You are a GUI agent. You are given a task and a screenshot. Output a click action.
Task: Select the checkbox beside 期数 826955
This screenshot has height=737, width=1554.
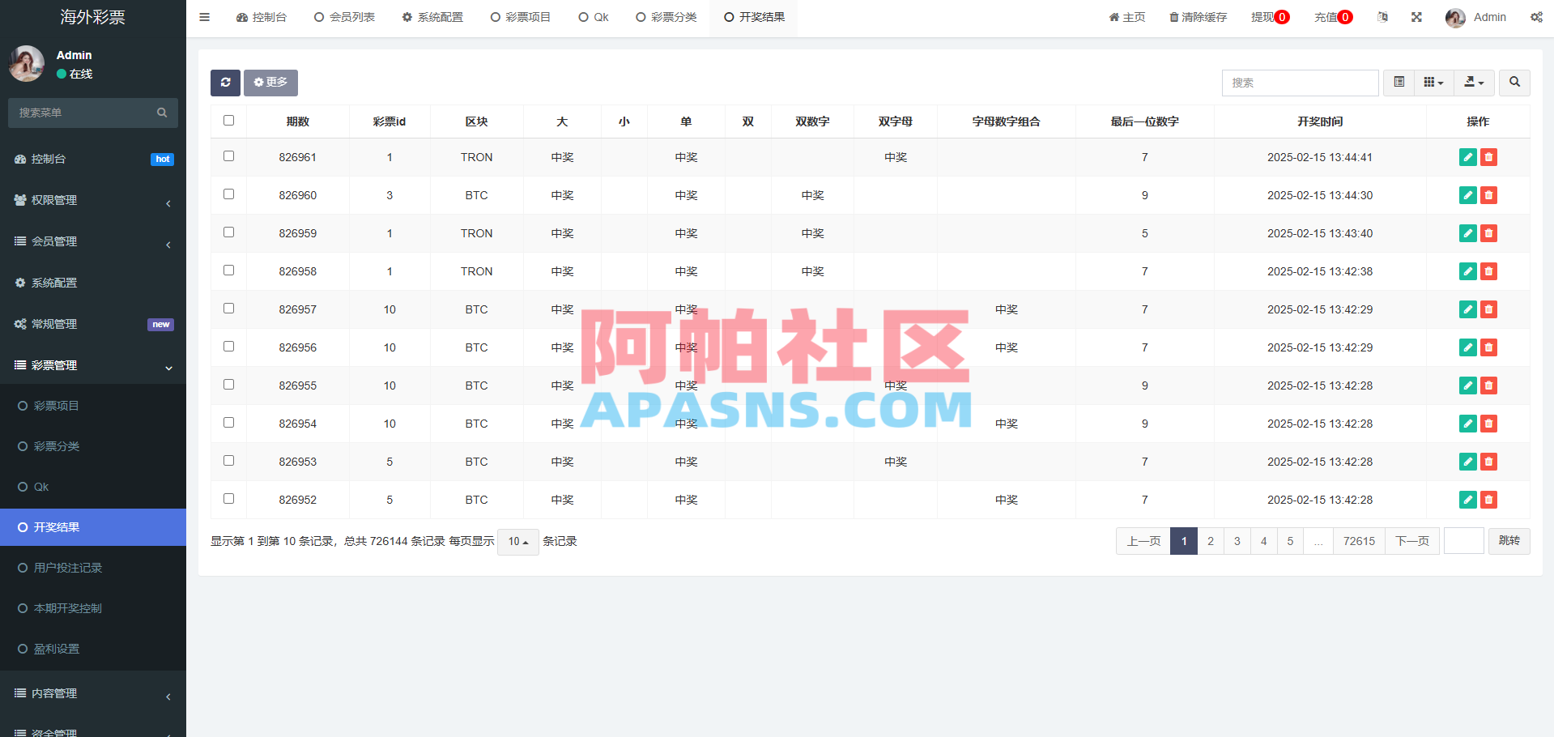click(x=228, y=385)
